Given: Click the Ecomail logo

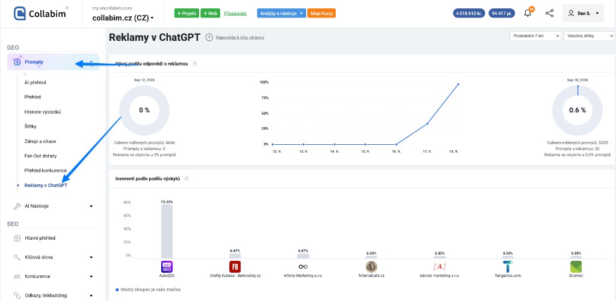Looking at the screenshot, I should click(x=576, y=267).
